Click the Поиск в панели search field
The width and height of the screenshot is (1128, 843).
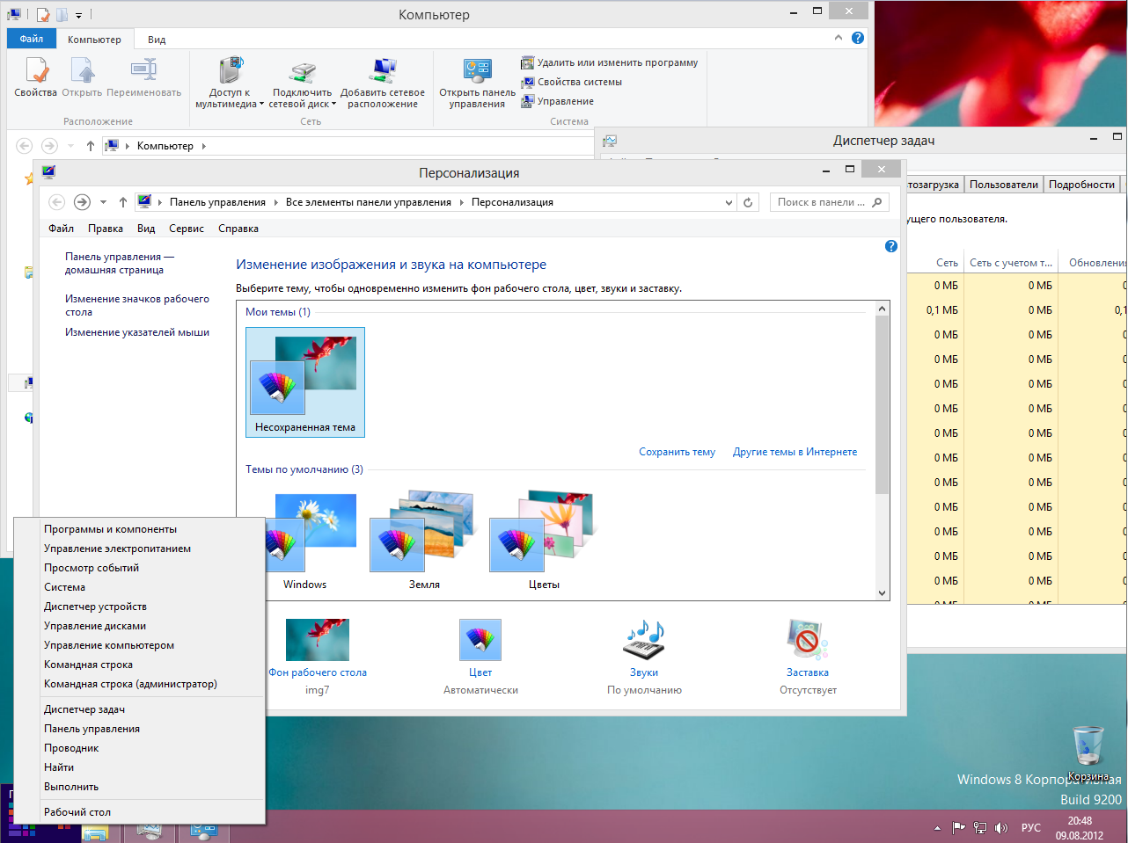click(x=829, y=202)
